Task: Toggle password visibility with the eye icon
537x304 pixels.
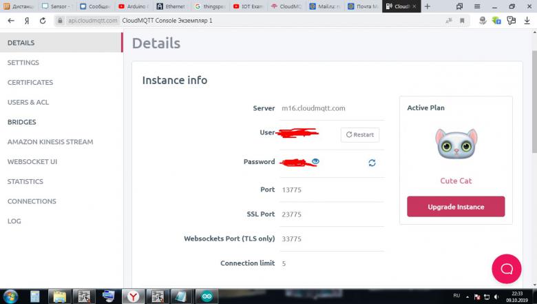Action: 315,161
